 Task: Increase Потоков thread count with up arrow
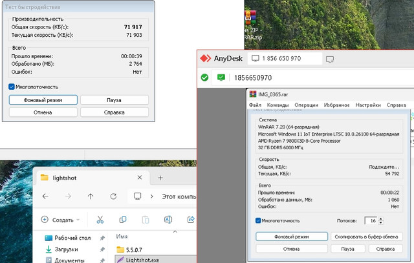381,218
